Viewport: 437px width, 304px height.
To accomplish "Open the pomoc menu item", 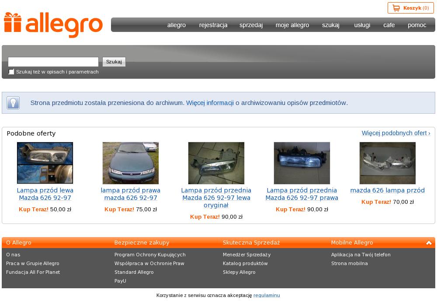I will [417, 25].
